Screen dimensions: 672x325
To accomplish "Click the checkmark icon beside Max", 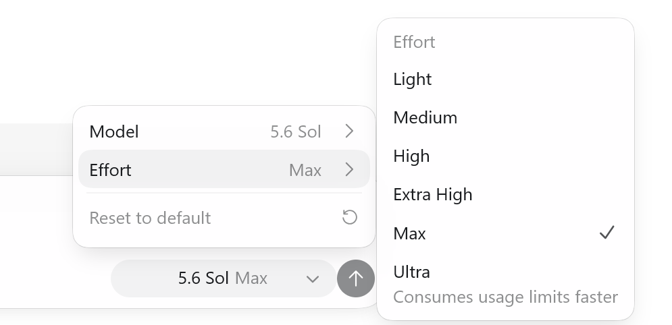I will (x=607, y=232).
